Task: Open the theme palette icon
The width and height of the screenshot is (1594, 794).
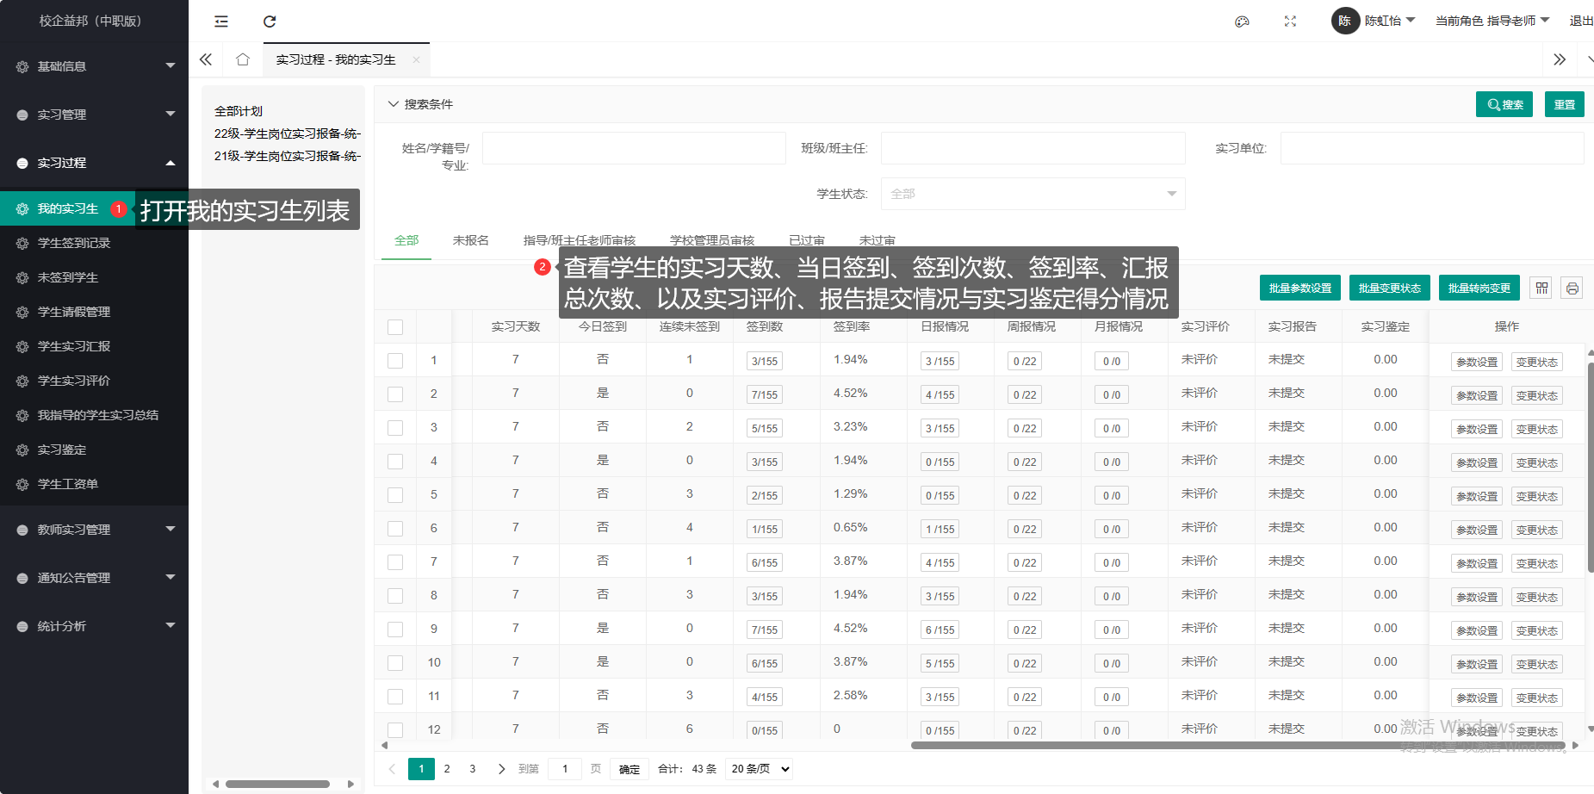Action: [1242, 22]
